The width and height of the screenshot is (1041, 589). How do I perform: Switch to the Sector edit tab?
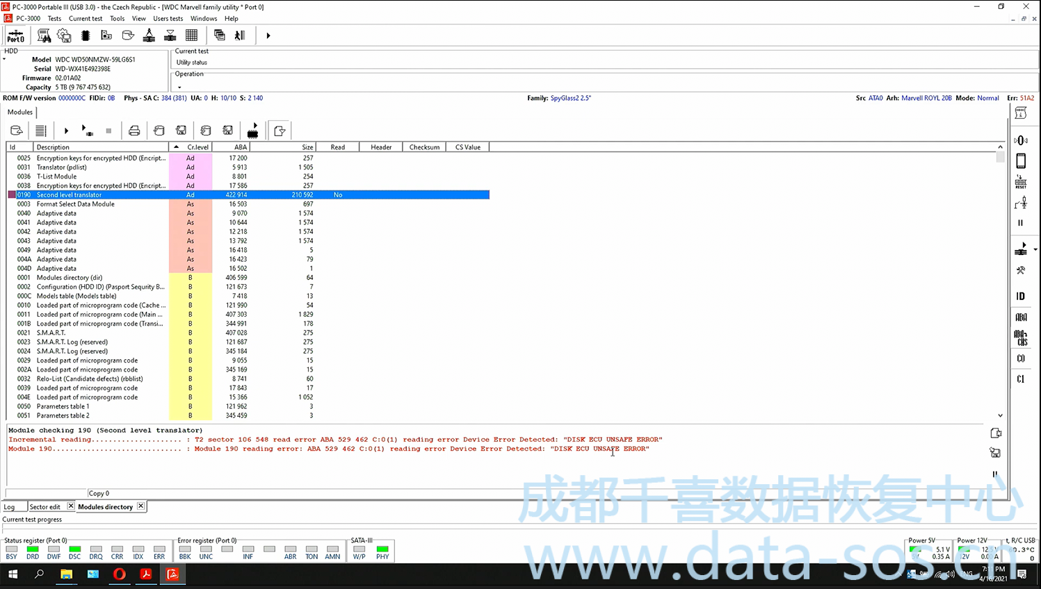point(45,507)
